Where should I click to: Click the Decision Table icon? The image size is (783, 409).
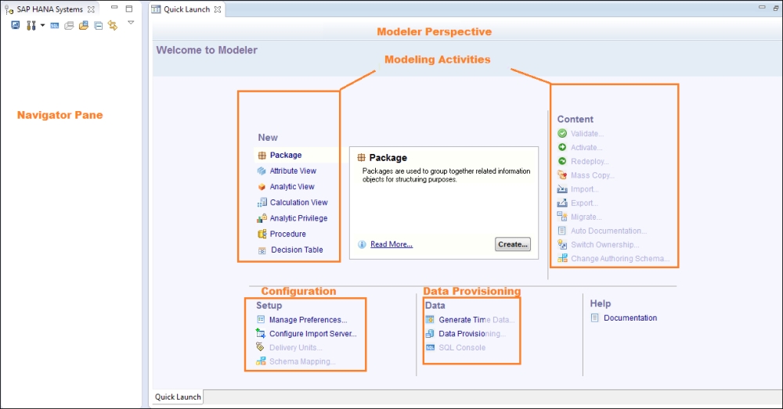[x=262, y=250]
